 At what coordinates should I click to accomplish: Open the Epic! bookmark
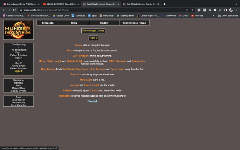tap(92, 16)
